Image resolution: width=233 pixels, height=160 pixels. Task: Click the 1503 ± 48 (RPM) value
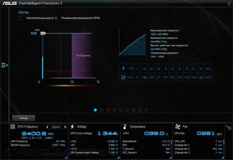159,34
